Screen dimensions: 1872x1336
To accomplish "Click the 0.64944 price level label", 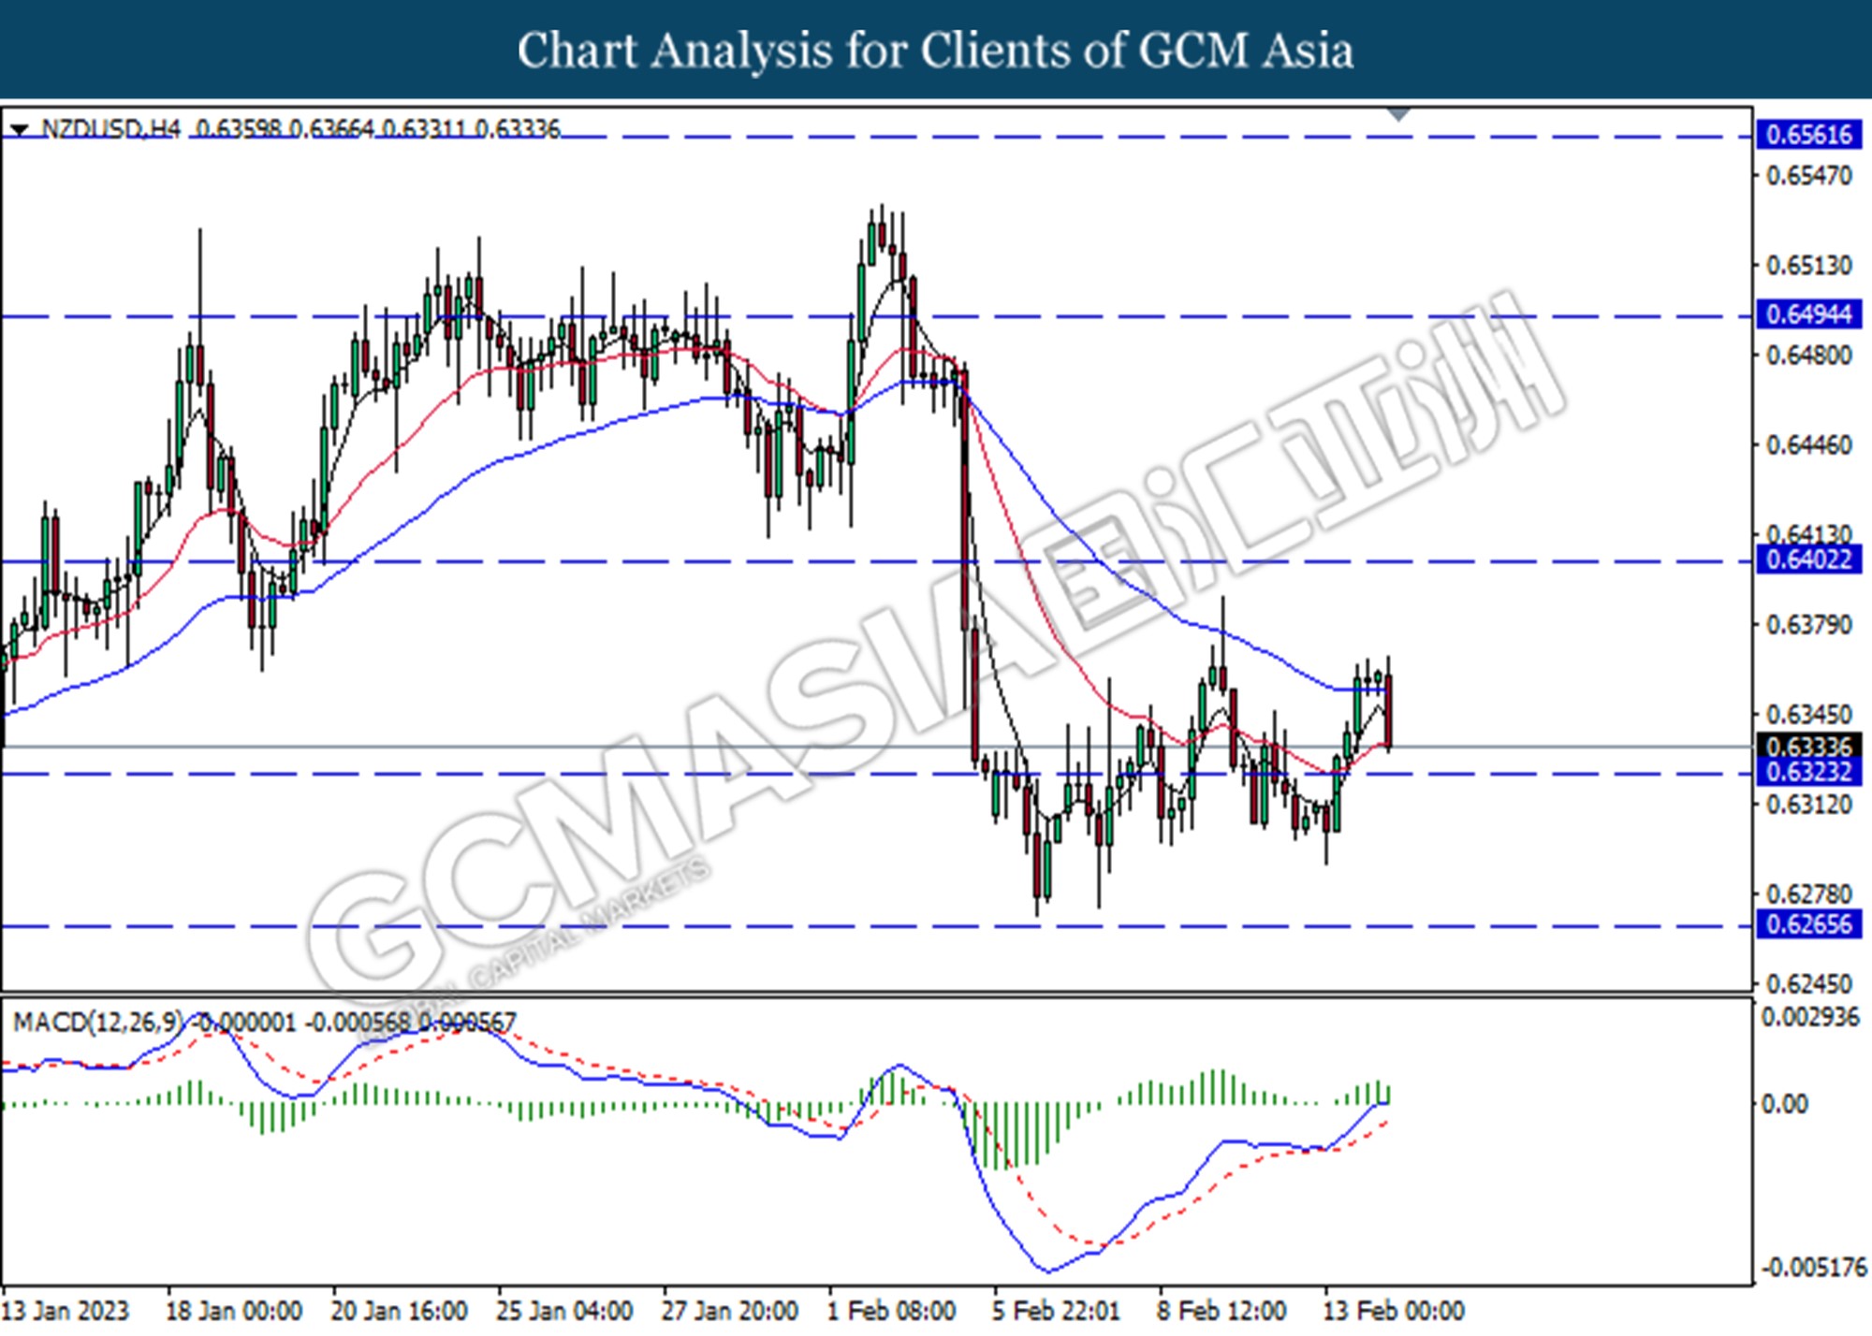I will pyautogui.click(x=1808, y=314).
